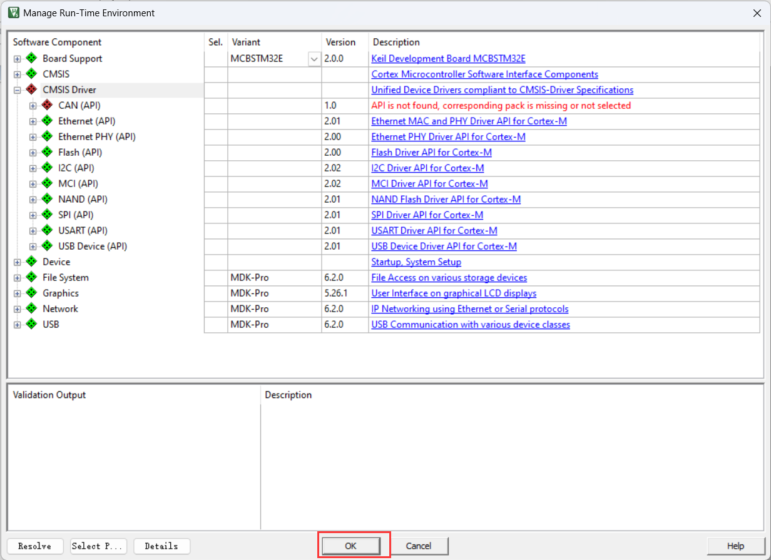Click the Cancel button
This screenshot has height=560, width=771.
click(x=419, y=546)
